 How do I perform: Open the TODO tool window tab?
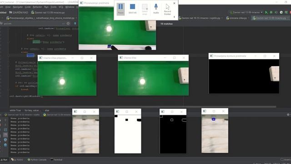(17, 159)
